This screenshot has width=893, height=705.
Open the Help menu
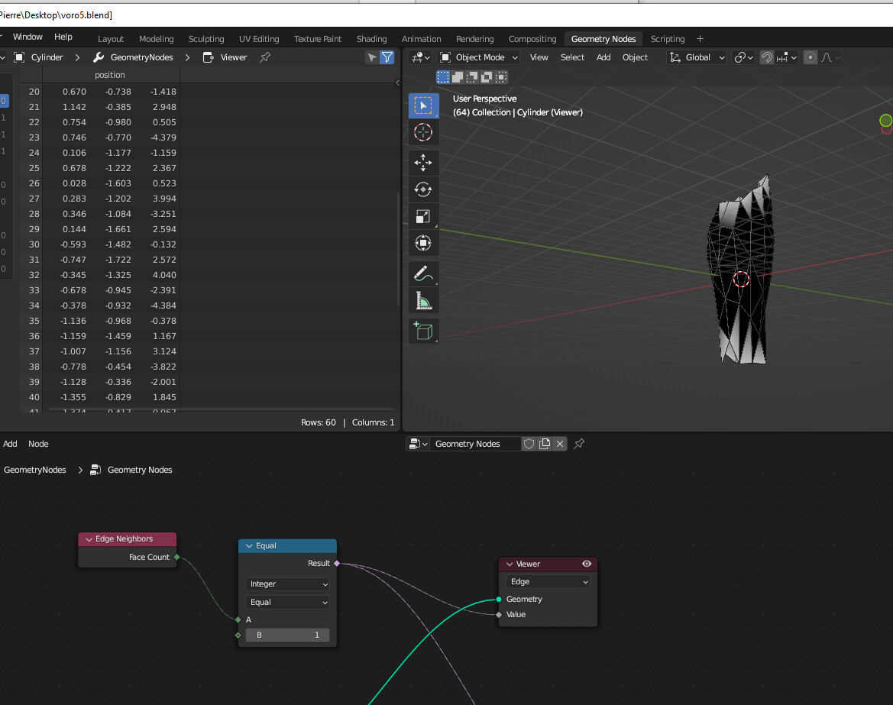pos(63,37)
